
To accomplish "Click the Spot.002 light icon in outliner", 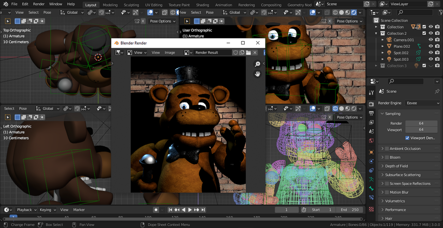I will pos(389,53).
